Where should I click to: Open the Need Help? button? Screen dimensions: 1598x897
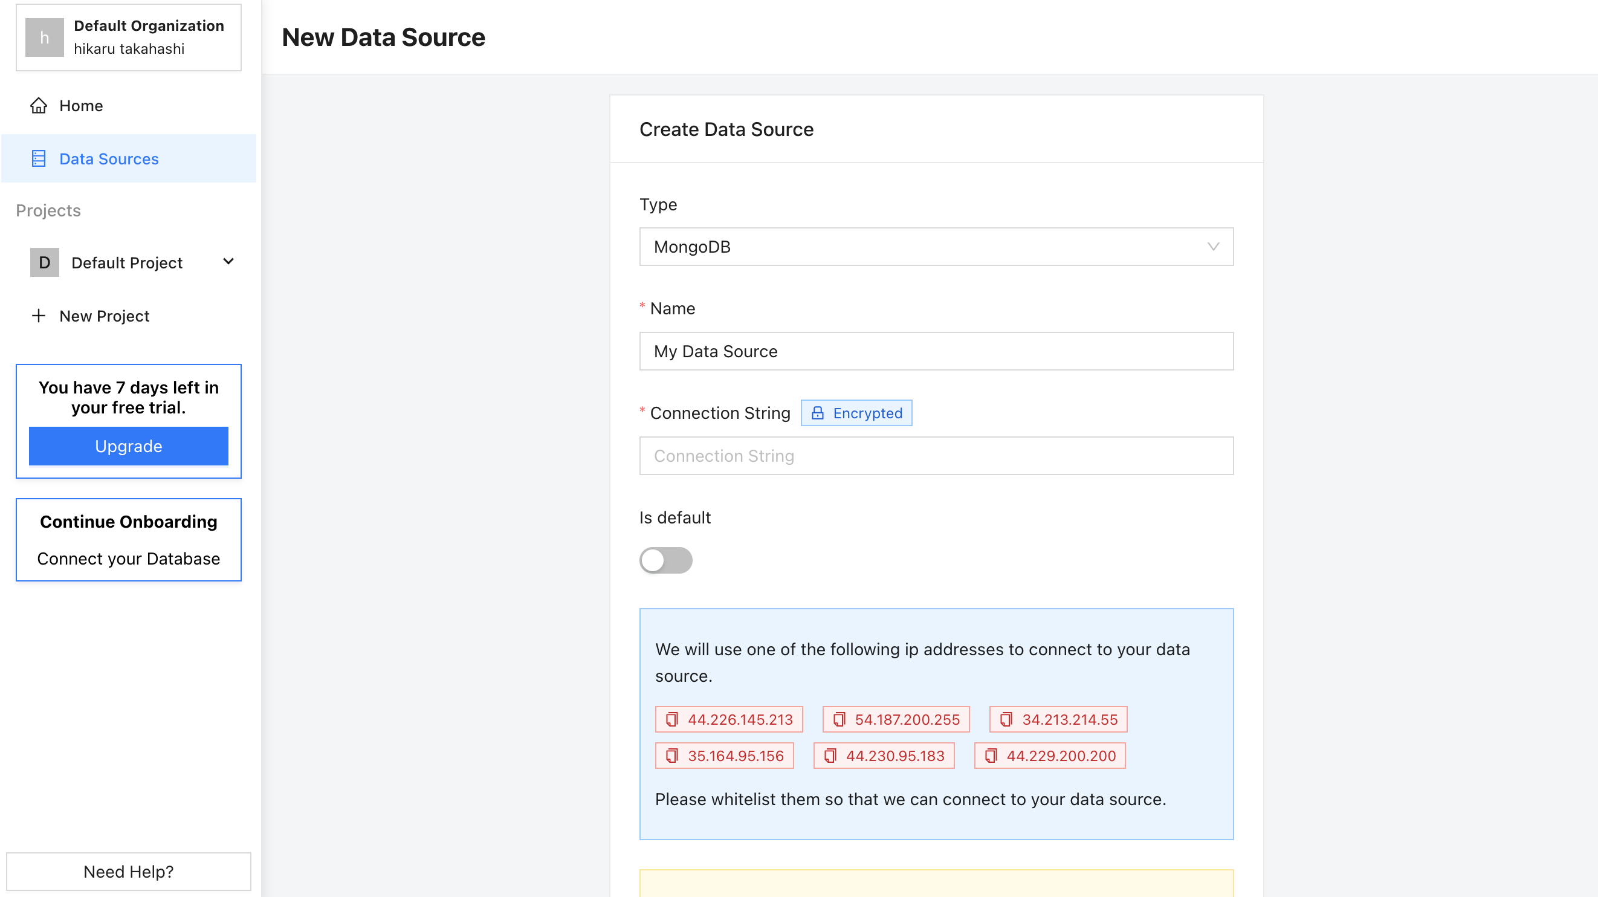128,872
